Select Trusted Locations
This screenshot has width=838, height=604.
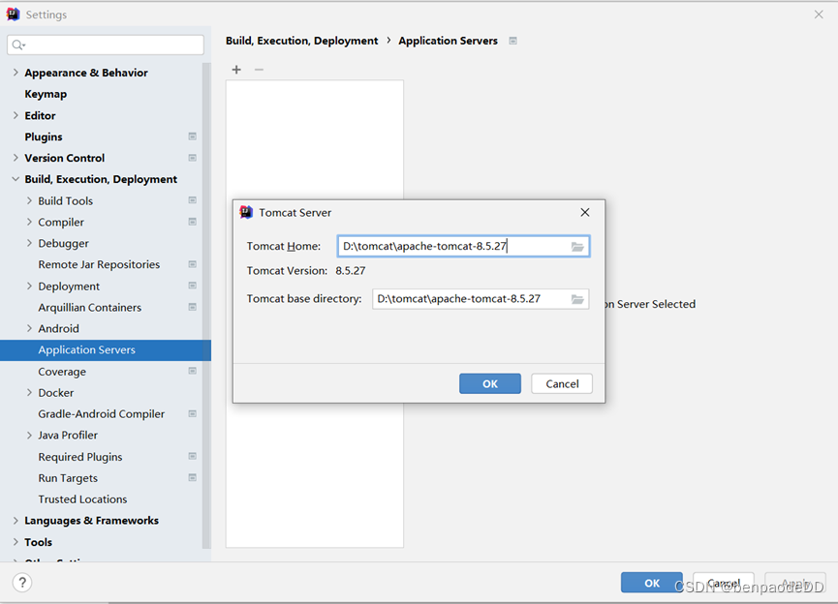point(83,499)
